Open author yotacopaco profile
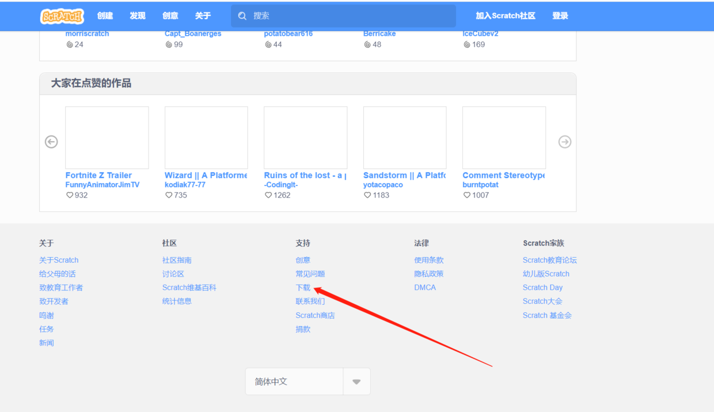Viewport: 714px width, 412px height. (x=383, y=185)
